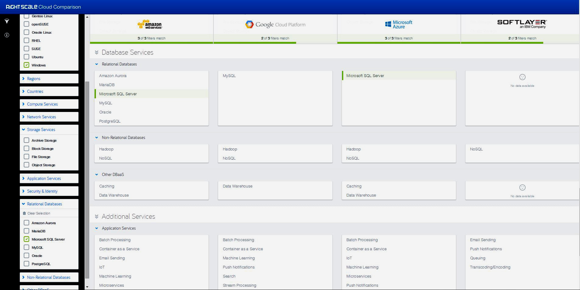Image resolution: width=580 pixels, height=290 pixels.
Task: Open the filter funnel icon in sidebar
Action: pos(7,21)
